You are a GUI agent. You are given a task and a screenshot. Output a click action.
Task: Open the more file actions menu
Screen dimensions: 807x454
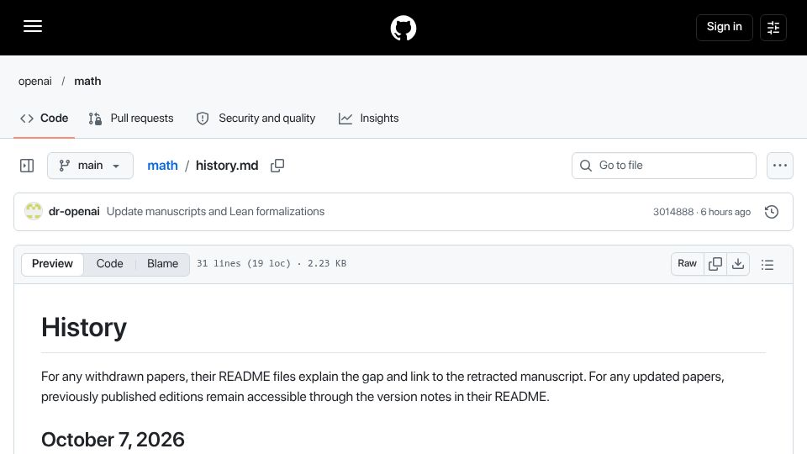coord(780,166)
